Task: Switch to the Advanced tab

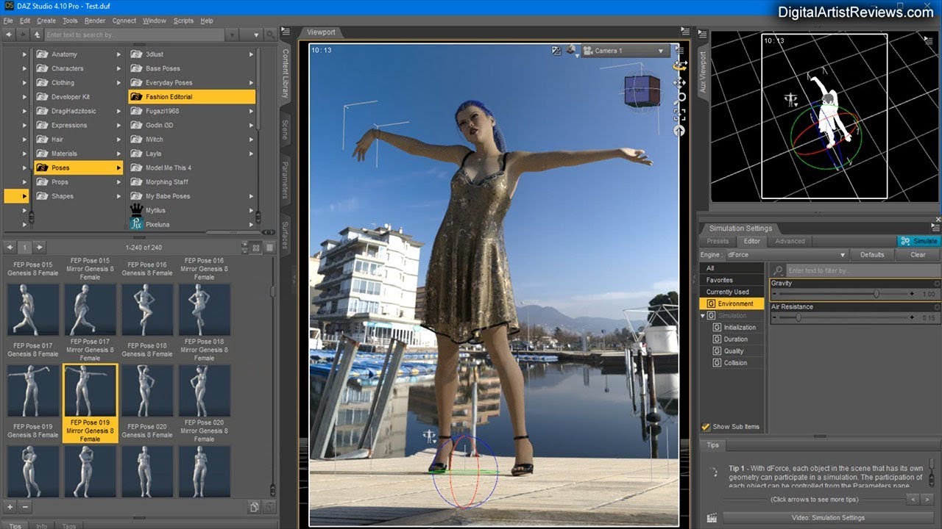Action: coord(790,241)
